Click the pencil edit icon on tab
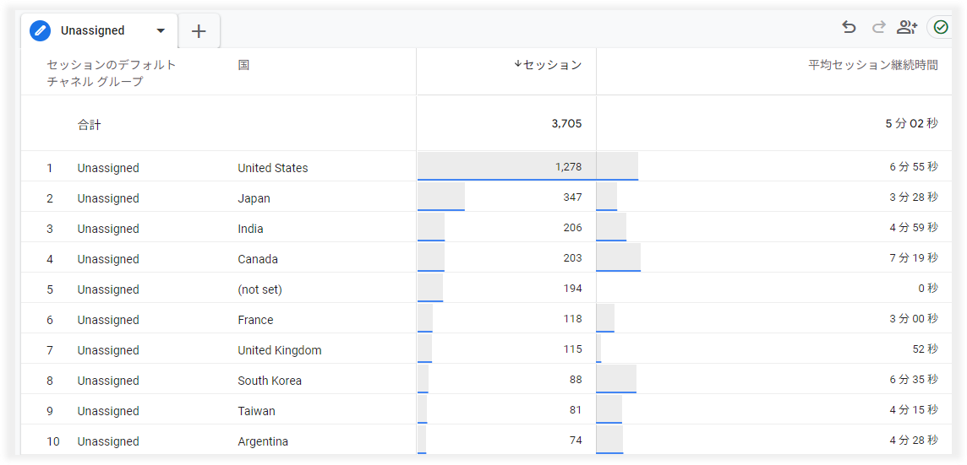 click(40, 31)
